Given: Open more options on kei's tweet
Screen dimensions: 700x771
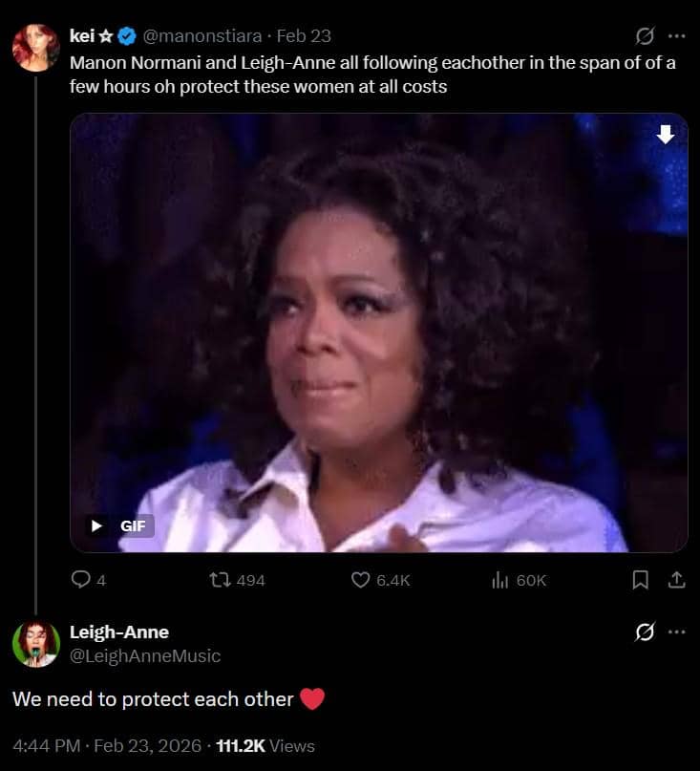Looking at the screenshot, I should (x=676, y=36).
